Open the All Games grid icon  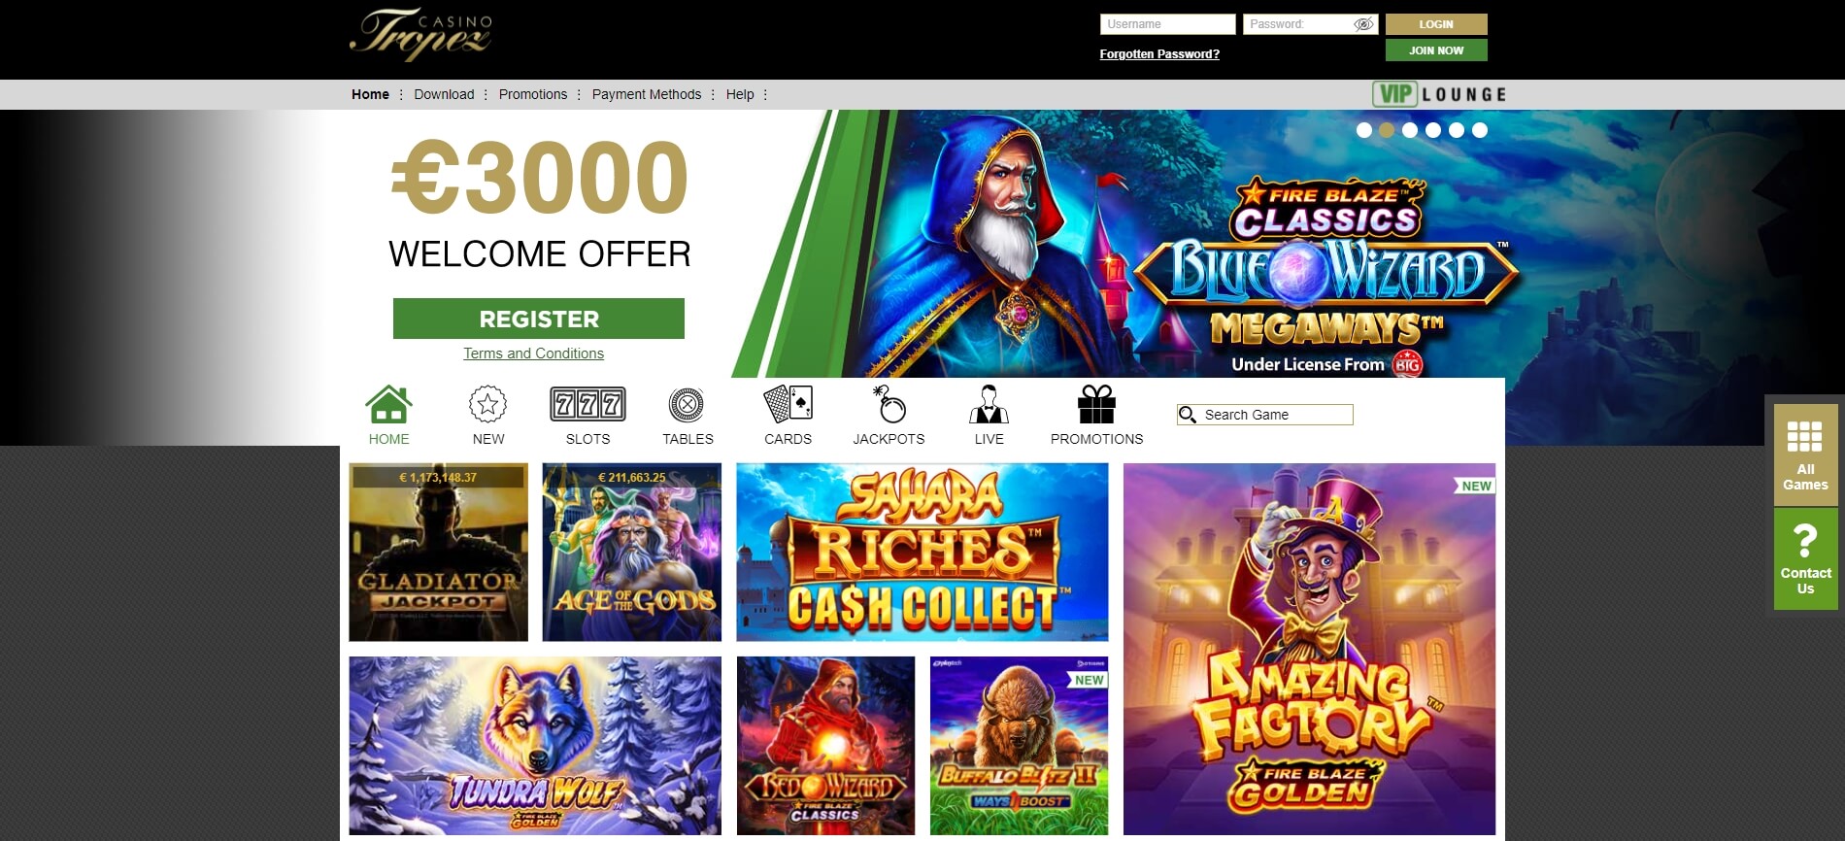1804,436
